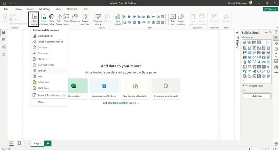Click the Data pane cylinder icon at far right
Image resolution: width=279 pixels, height=151 pixels.
pyautogui.click(x=276, y=32)
